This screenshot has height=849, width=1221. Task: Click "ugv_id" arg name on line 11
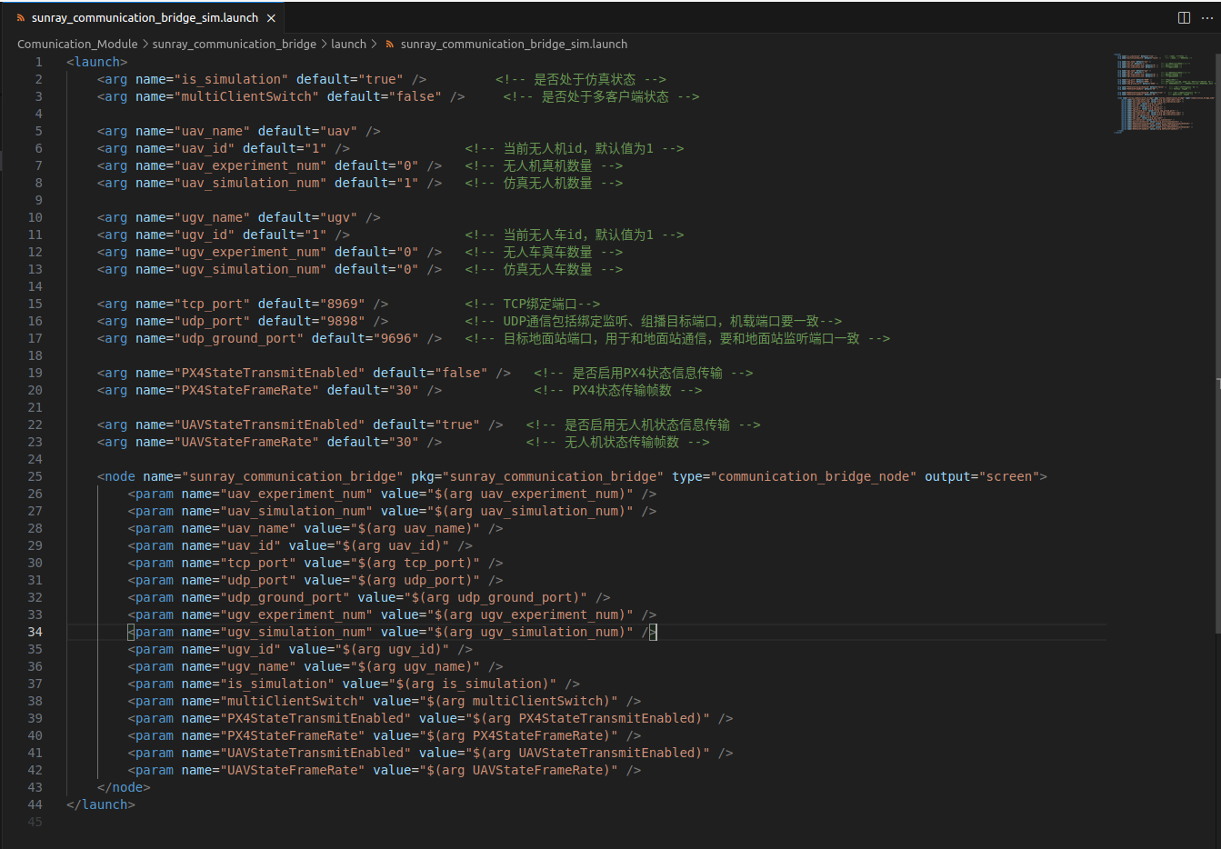pyautogui.click(x=205, y=235)
